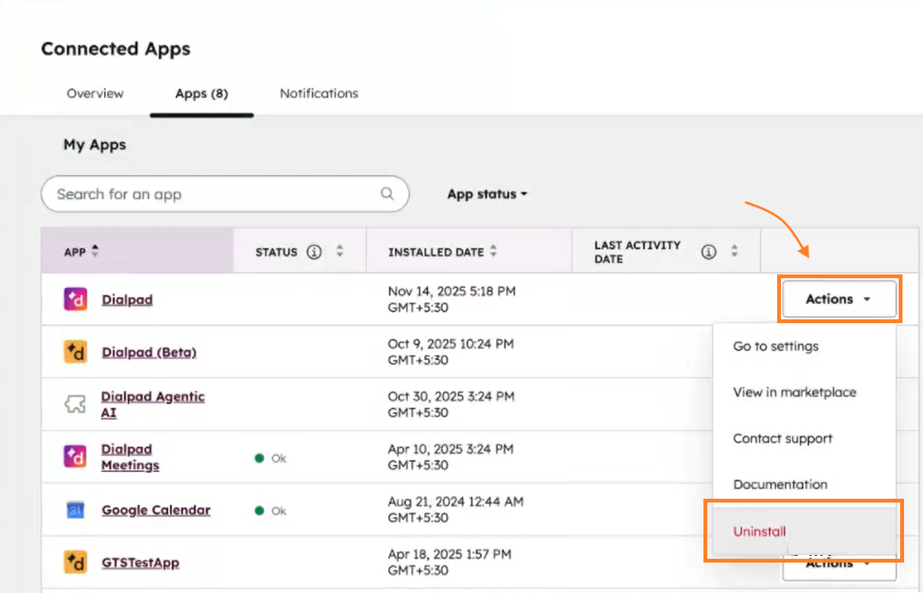Open Documentation from the Actions menu
Image resolution: width=923 pixels, height=593 pixels.
click(780, 484)
